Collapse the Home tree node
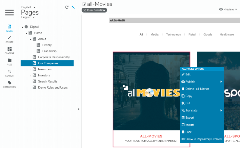The image size is (240, 148). click(27, 33)
